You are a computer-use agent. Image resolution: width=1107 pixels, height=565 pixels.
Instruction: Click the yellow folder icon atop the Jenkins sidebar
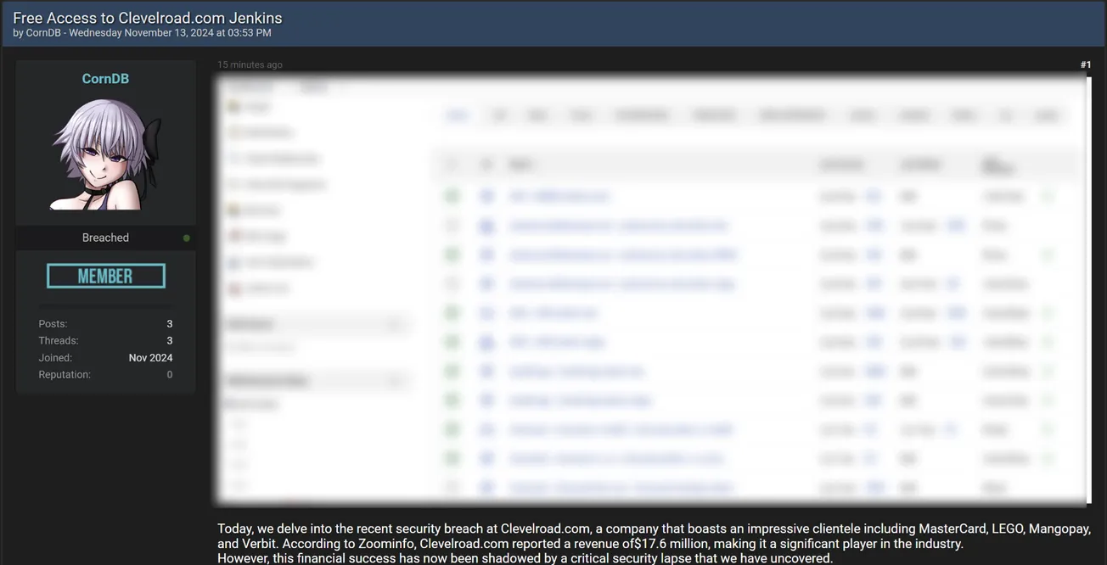[233, 106]
